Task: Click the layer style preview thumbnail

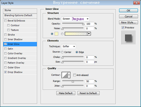Action: (x=128, y=38)
